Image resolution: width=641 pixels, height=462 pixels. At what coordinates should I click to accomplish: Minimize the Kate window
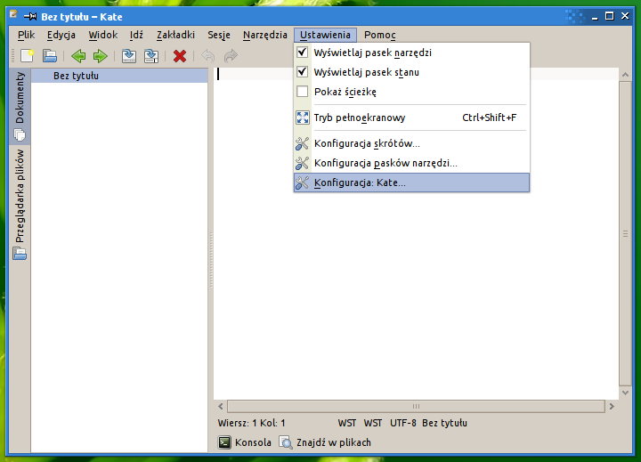(595, 17)
